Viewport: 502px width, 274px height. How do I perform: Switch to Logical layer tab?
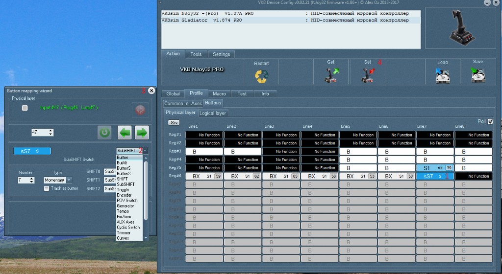click(213, 113)
